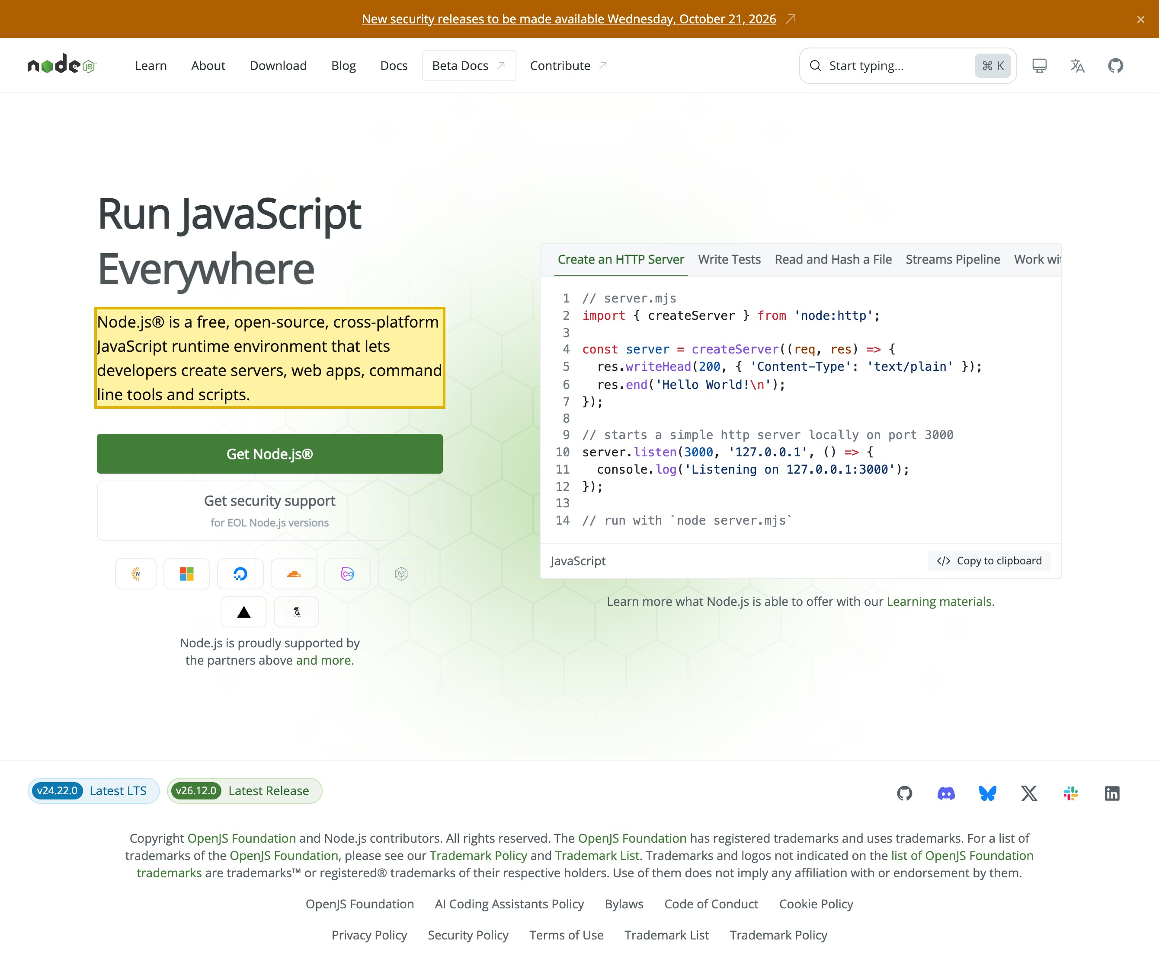This screenshot has width=1159, height=968.
Task: Open the footer Bluesky butterfly icon
Action: 987,793
